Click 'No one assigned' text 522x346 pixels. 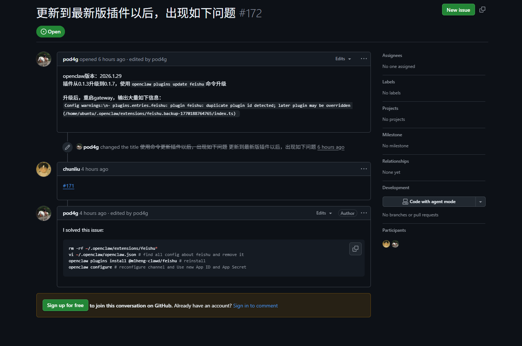tap(399, 66)
